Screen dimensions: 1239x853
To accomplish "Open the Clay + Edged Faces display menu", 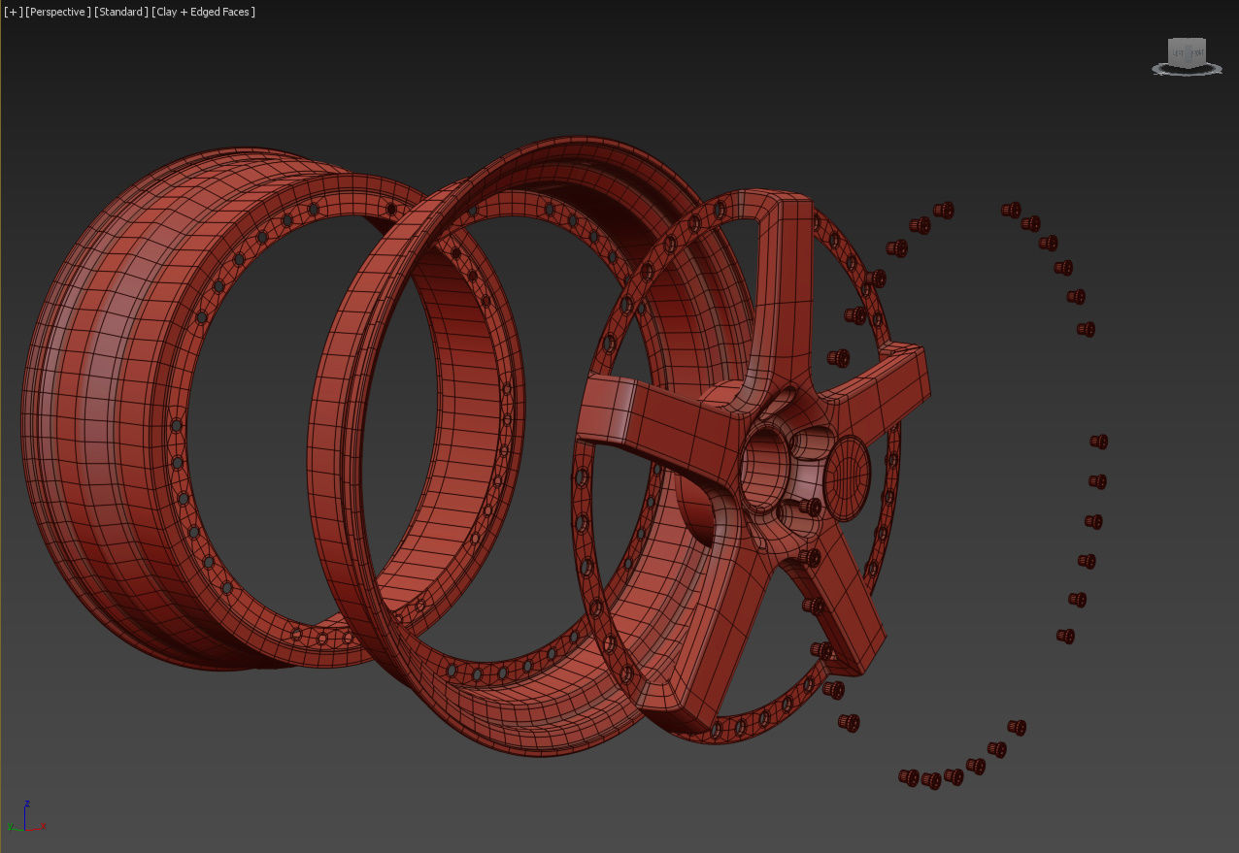I will point(204,12).
